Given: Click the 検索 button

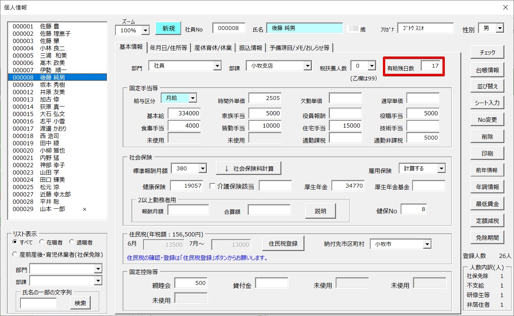Looking at the screenshot, I should click(80, 303).
